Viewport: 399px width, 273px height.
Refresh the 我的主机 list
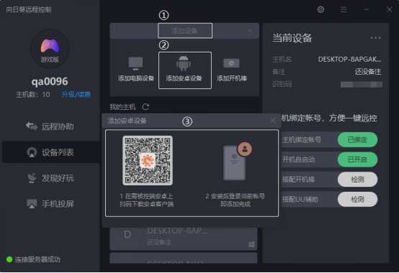[145, 107]
